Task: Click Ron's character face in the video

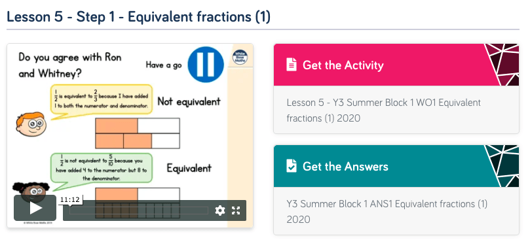Action: (31, 124)
